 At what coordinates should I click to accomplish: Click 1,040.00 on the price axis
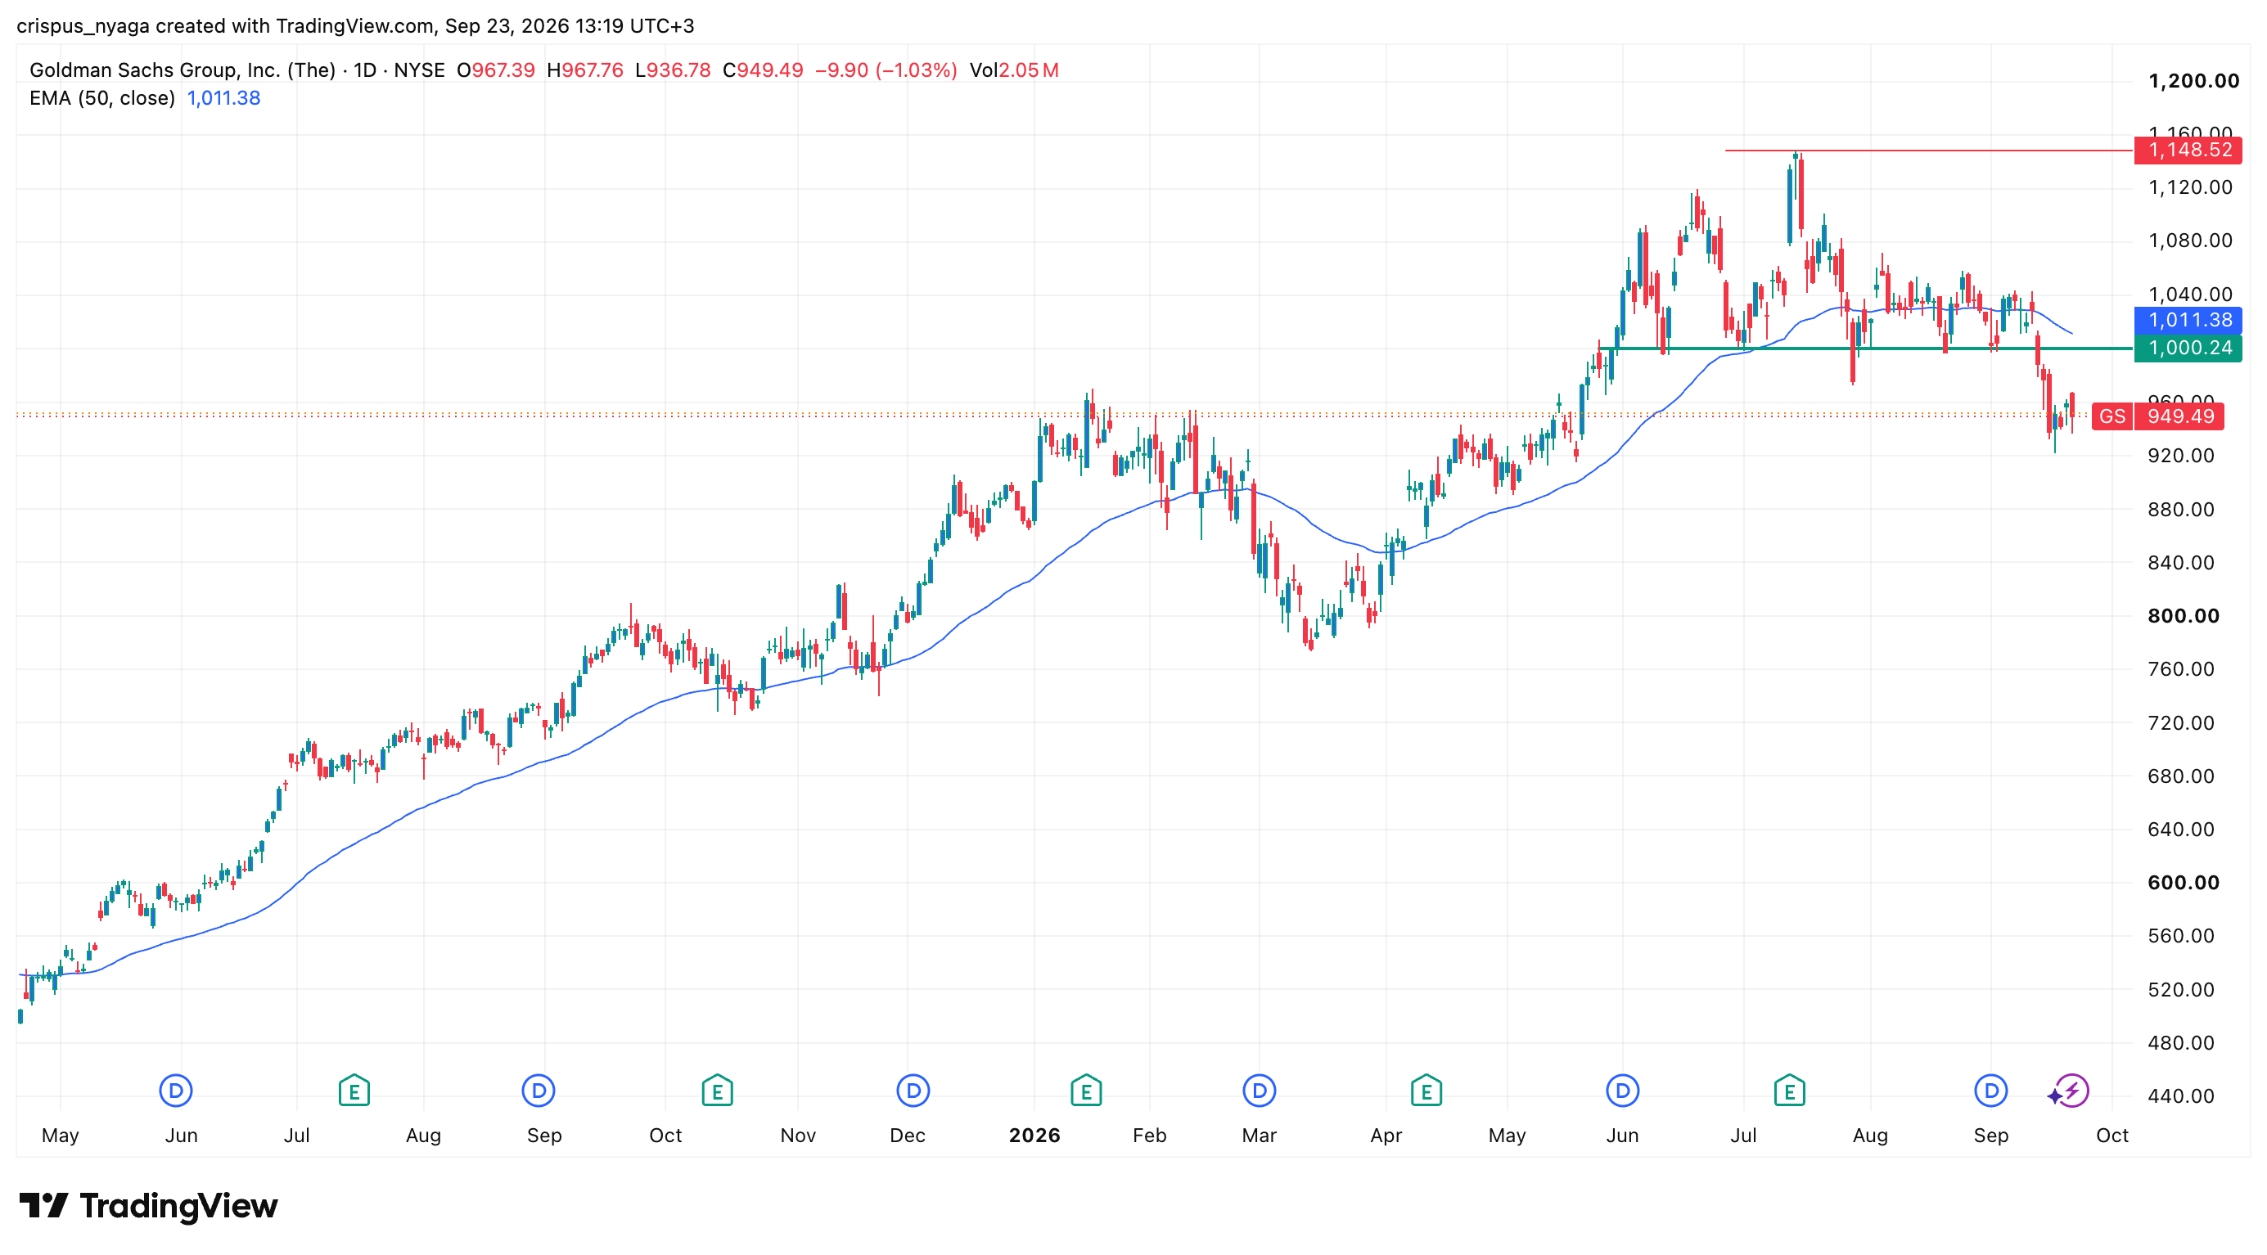click(x=2189, y=295)
